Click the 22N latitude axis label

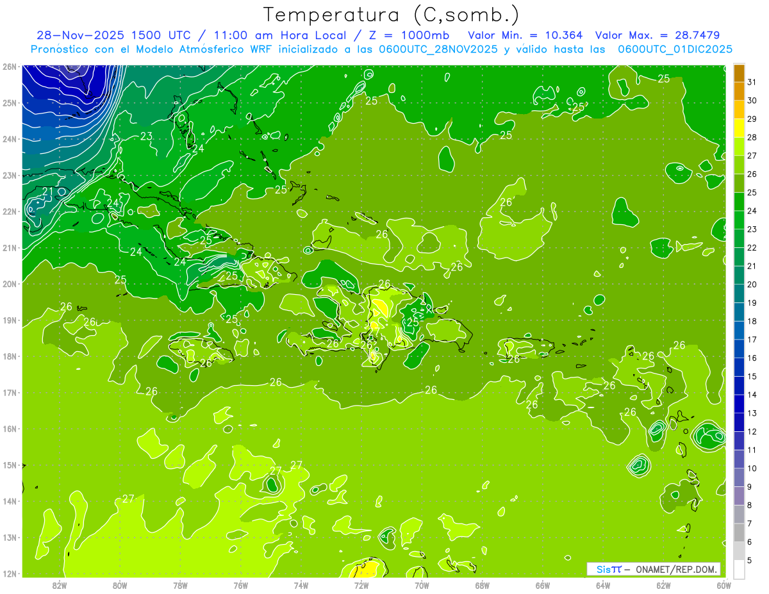tap(10, 211)
